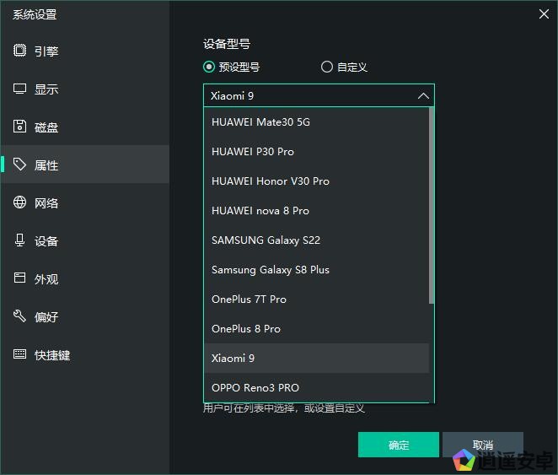The image size is (558, 475).
Task: Click the 引擎 engine chip icon
Action: (19, 51)
